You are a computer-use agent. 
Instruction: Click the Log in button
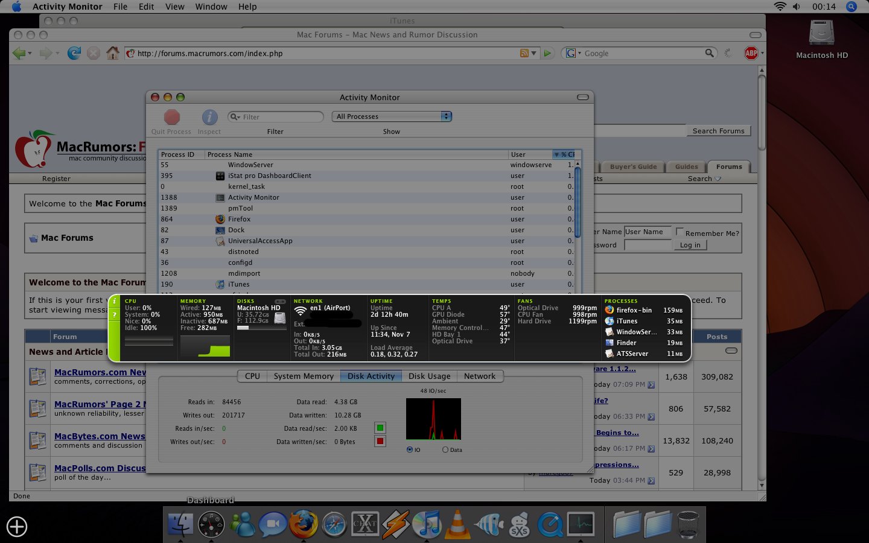(x=690, y=245)
